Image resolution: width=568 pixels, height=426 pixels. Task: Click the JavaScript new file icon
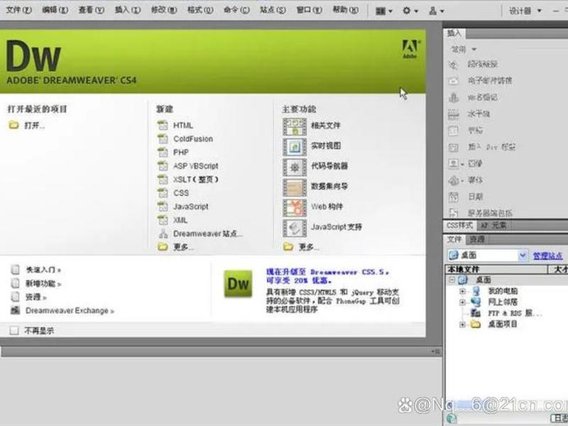point(163,207)
